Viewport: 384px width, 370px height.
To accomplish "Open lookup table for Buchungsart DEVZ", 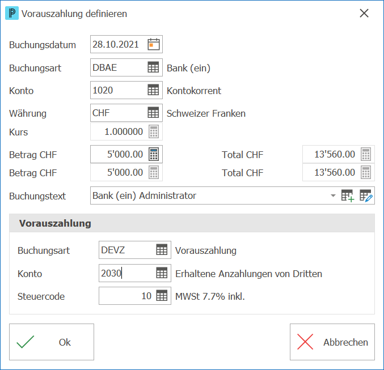I will tap(162, 250).
